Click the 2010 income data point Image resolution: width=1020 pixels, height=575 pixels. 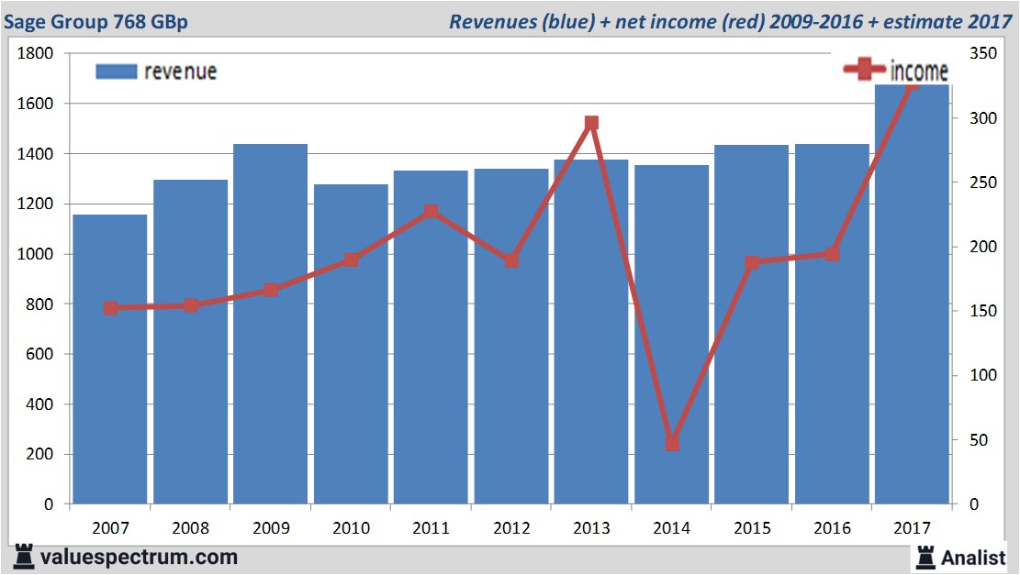point(352,260)
